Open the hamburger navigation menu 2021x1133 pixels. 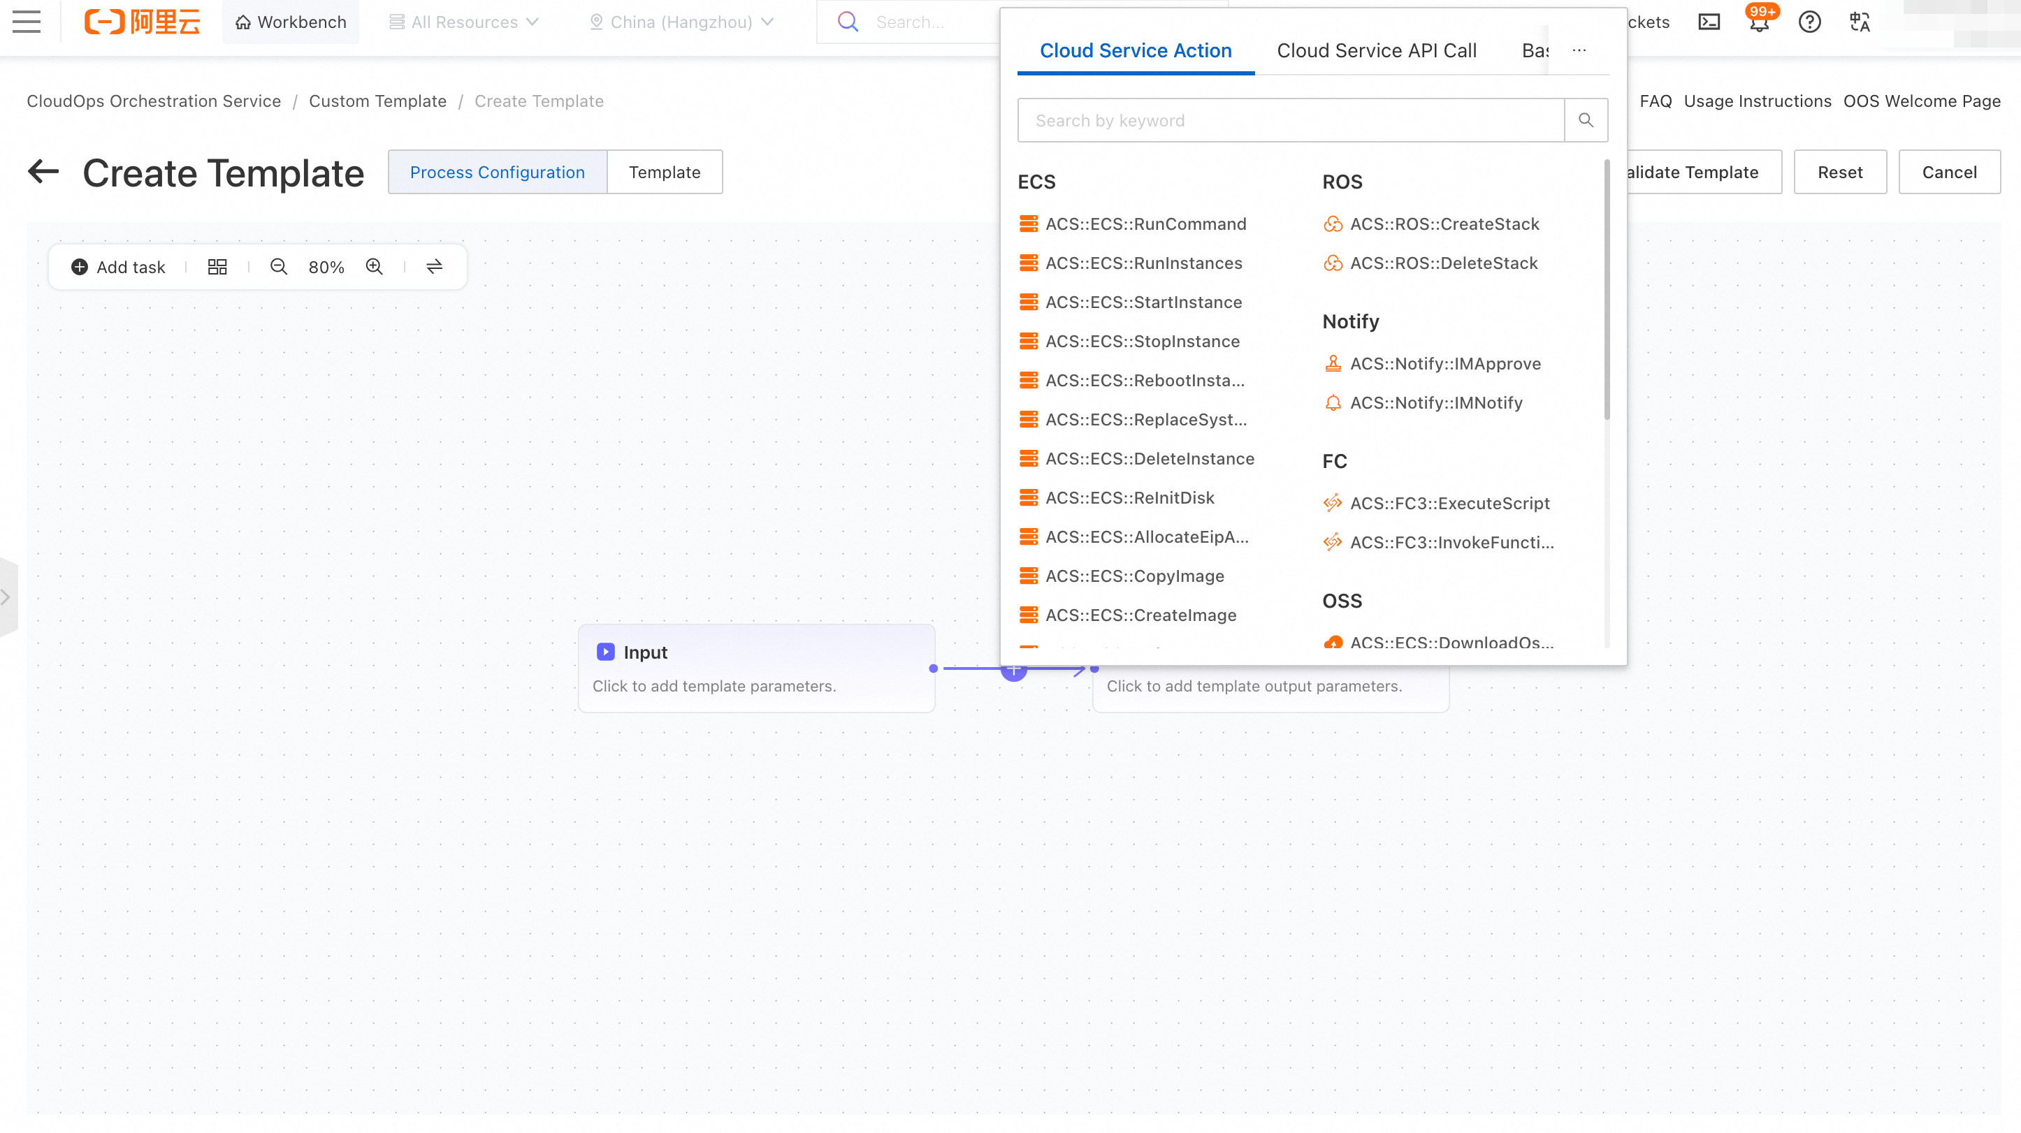tap(26, 21)
